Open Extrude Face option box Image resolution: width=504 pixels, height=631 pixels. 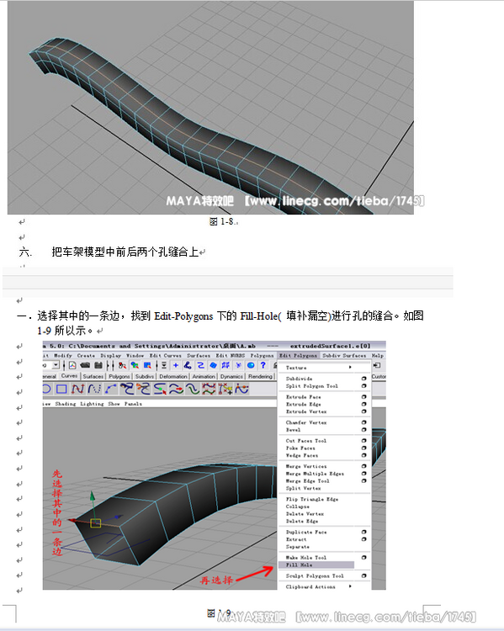[x=364, y=397]
